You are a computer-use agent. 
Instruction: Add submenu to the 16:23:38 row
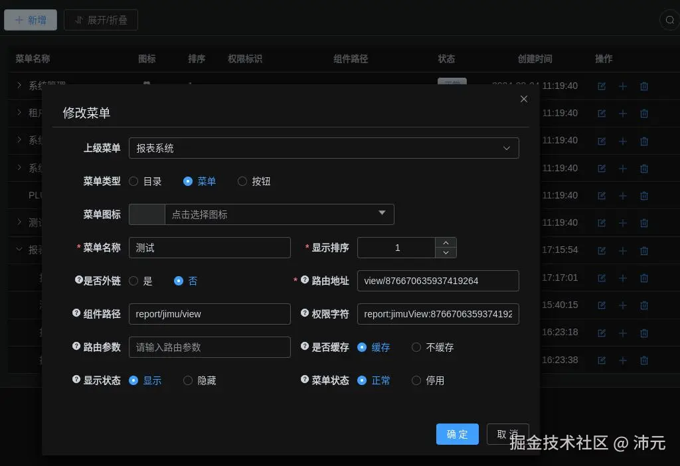[x=623, y=360]
